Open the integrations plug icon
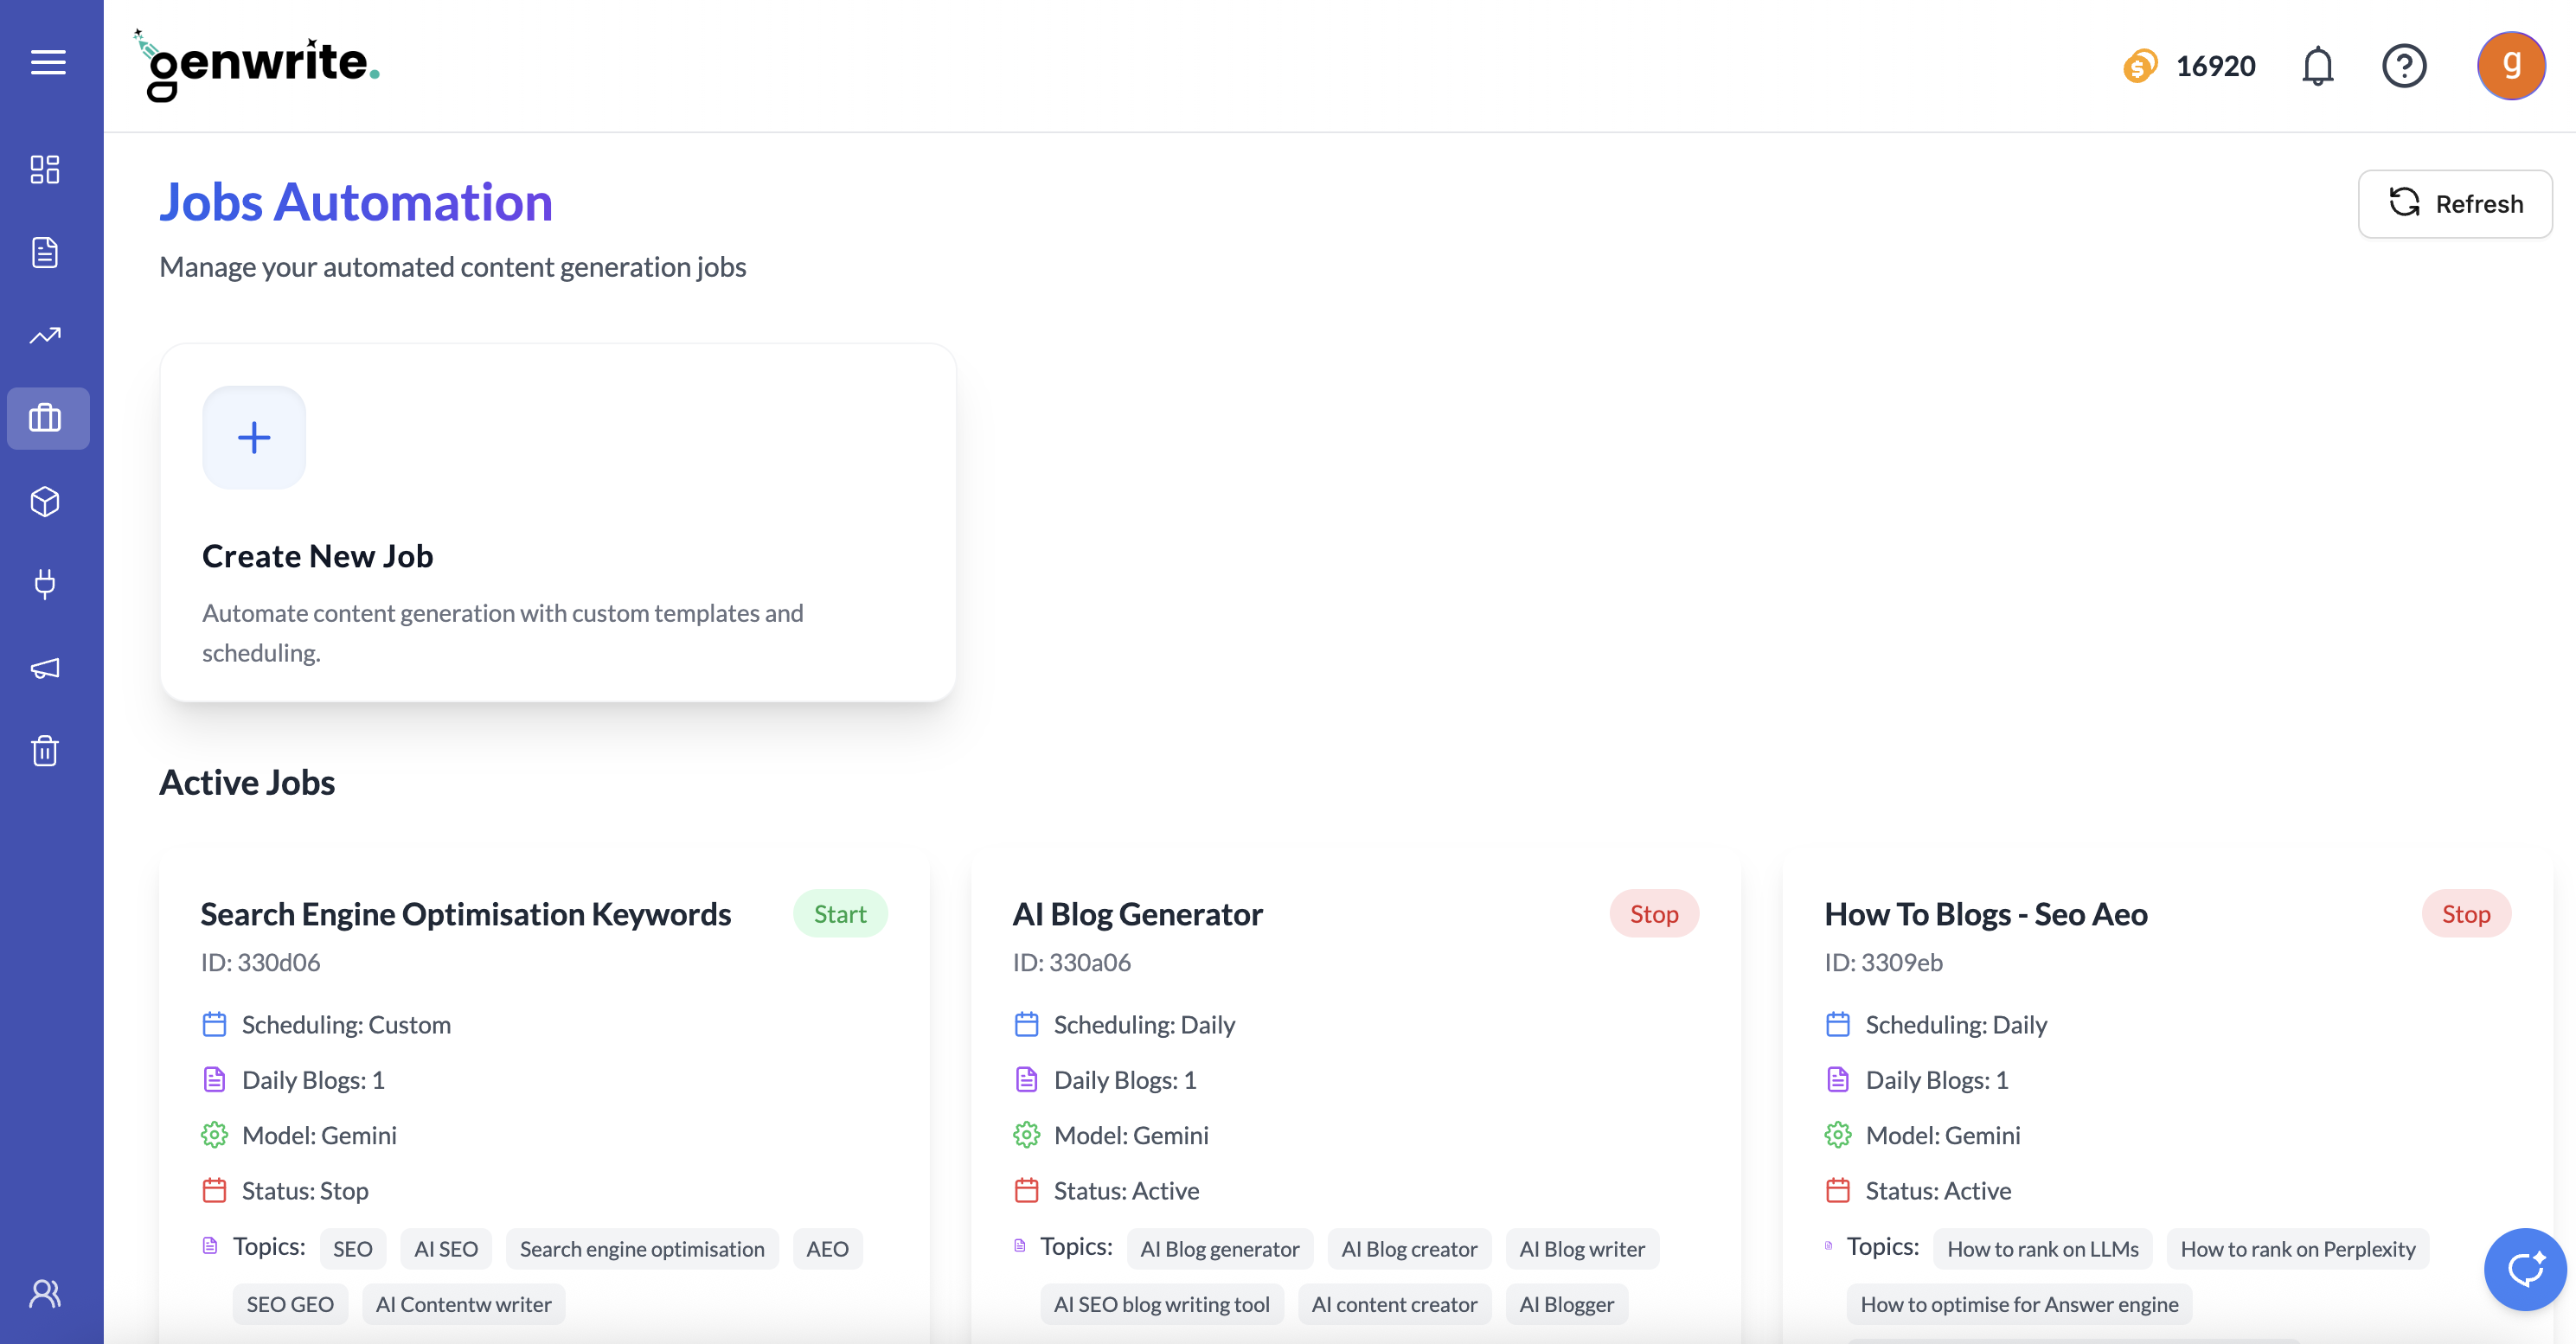The height and width of the screenshot is (1344, 2576). 45,584
